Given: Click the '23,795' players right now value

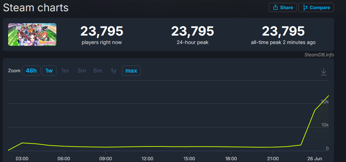Looking at the screenshot, I should coord(102,31).
